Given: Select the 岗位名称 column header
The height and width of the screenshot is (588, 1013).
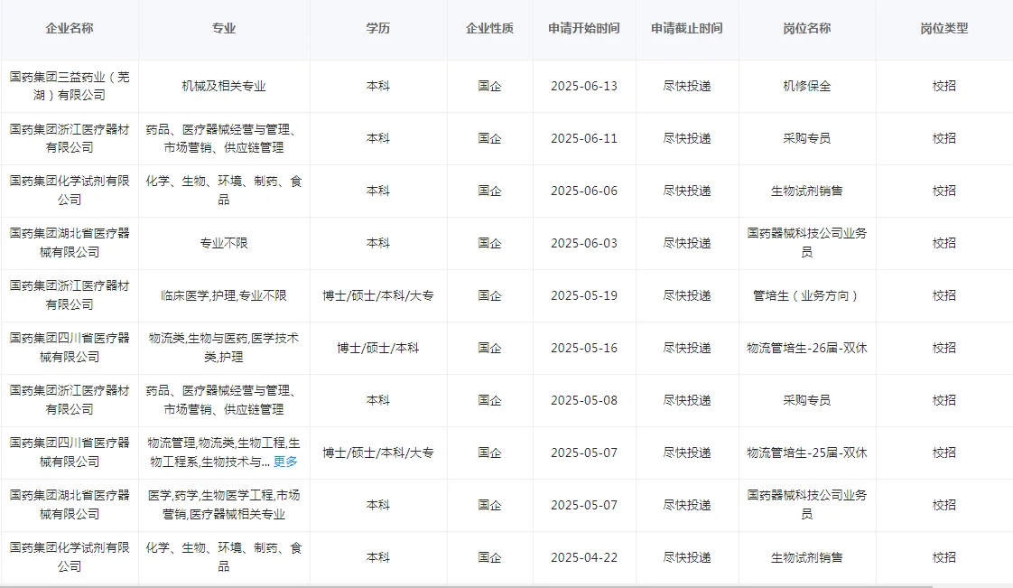Looking at the screenshot, I should (807, 28).
